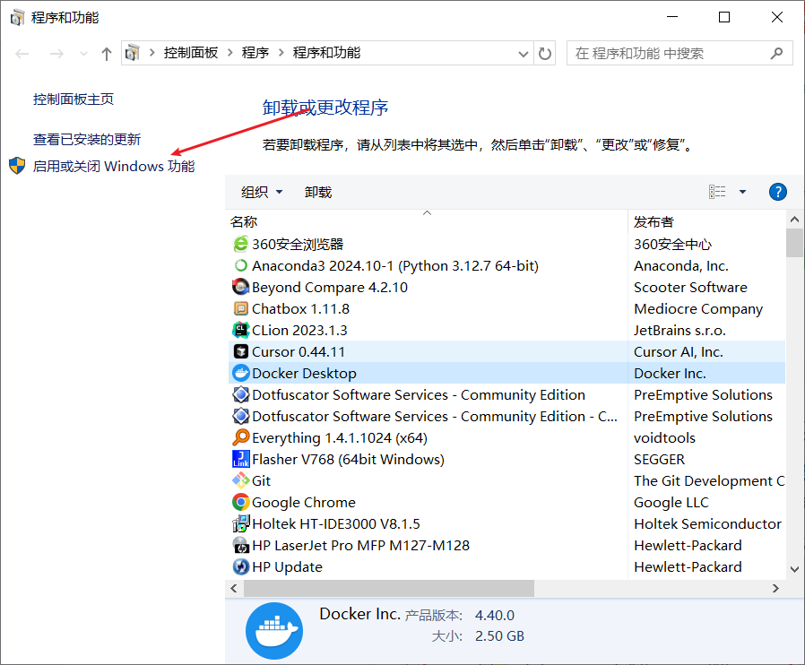Click the icon of Dotfuscator Community Edition - C... row
The image size is (805, 665).
(240, 416)
